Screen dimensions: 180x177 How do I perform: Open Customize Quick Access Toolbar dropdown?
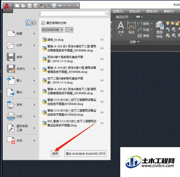pyautogui.click(x=77, y=5)
